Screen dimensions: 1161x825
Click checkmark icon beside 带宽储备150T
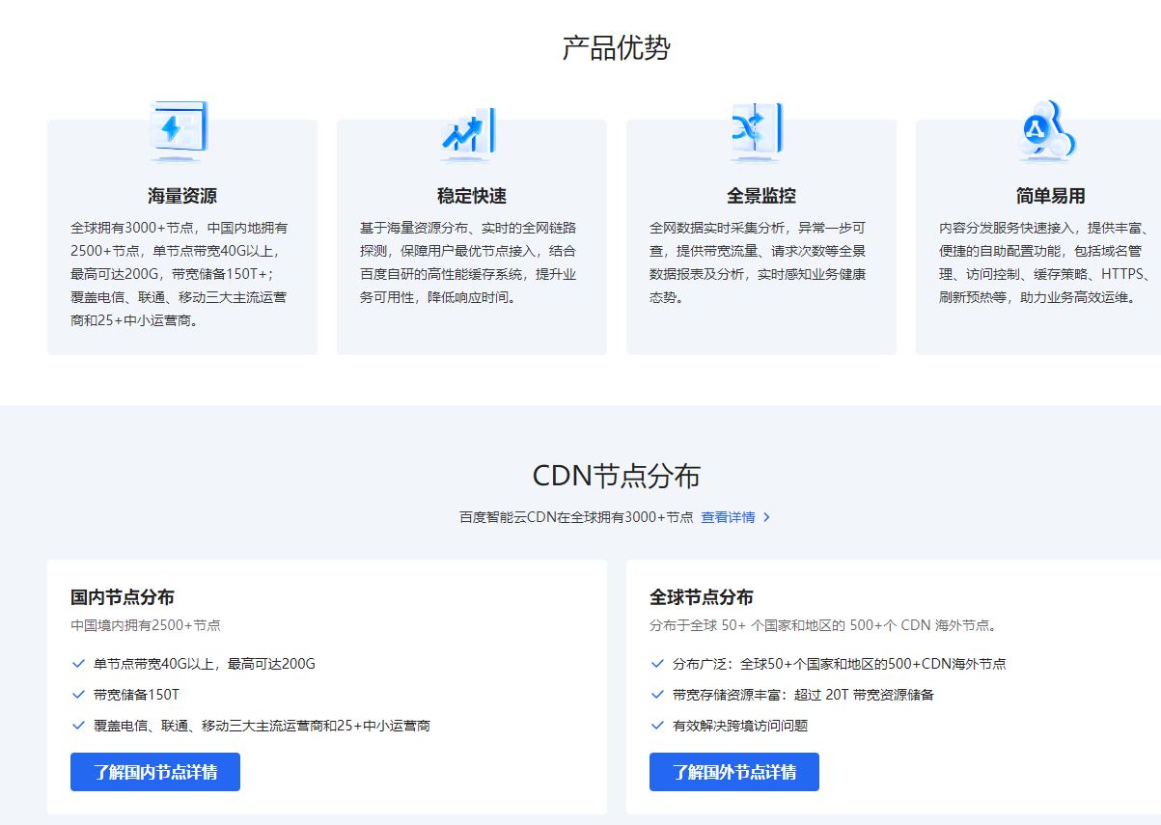pyautogui.click(x=78, y=695)
